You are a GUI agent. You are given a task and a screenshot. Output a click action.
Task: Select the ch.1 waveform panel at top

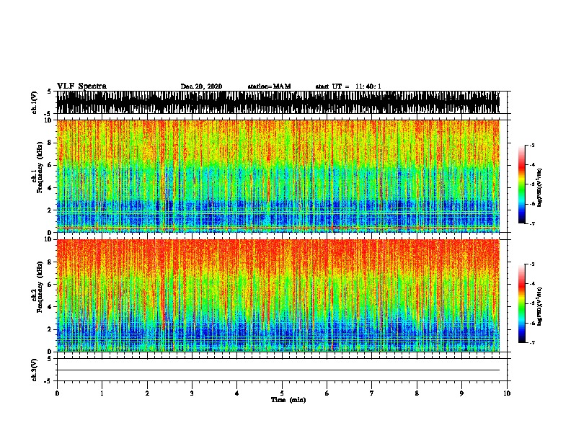point(282,102)
